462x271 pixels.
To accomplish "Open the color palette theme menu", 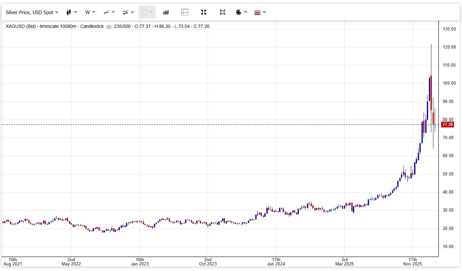I will 241,12.
